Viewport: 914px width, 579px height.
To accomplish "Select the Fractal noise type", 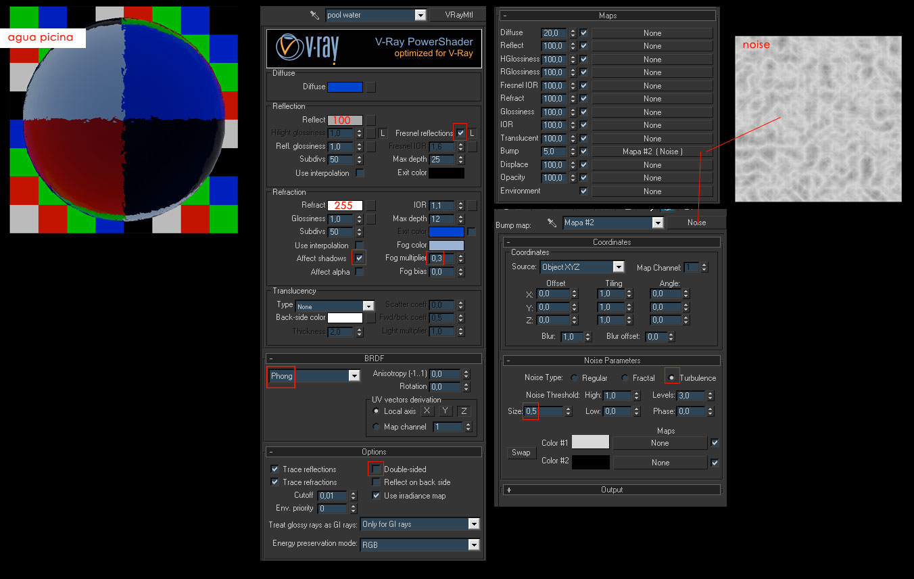I will click(625, 378).
